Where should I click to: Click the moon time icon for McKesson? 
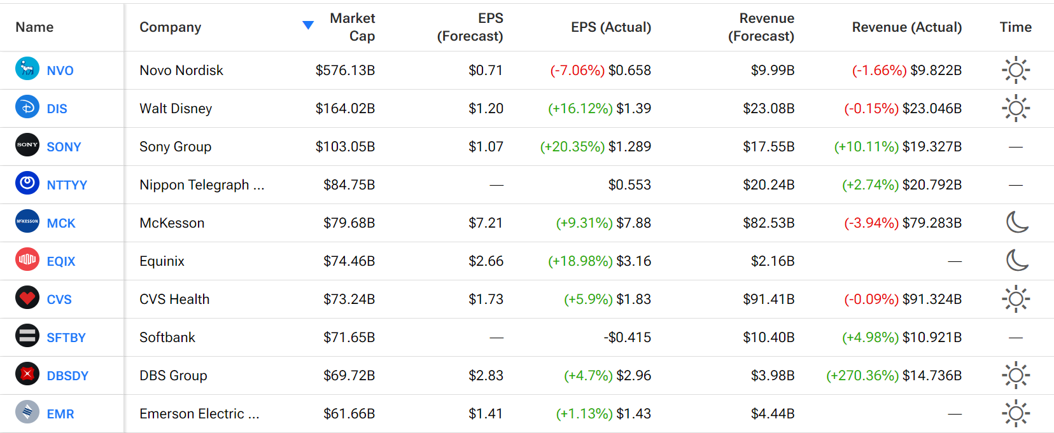pyautogui.click(x=1017, y=222)
